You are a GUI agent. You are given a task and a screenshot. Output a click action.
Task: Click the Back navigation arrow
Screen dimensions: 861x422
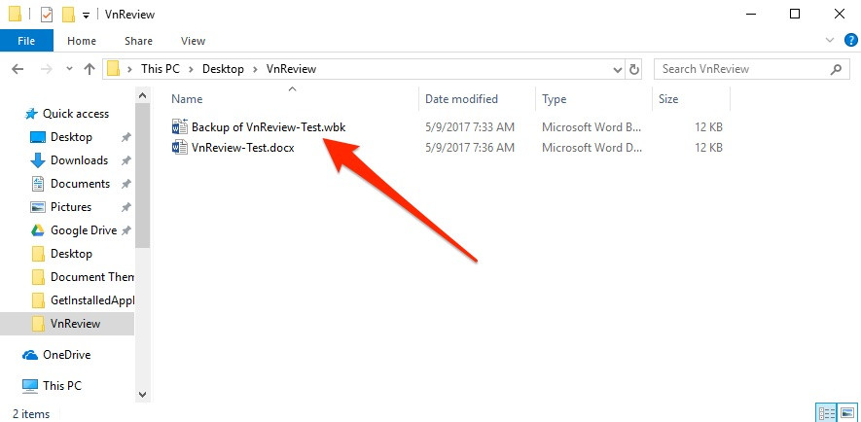(x=18, y=69)
